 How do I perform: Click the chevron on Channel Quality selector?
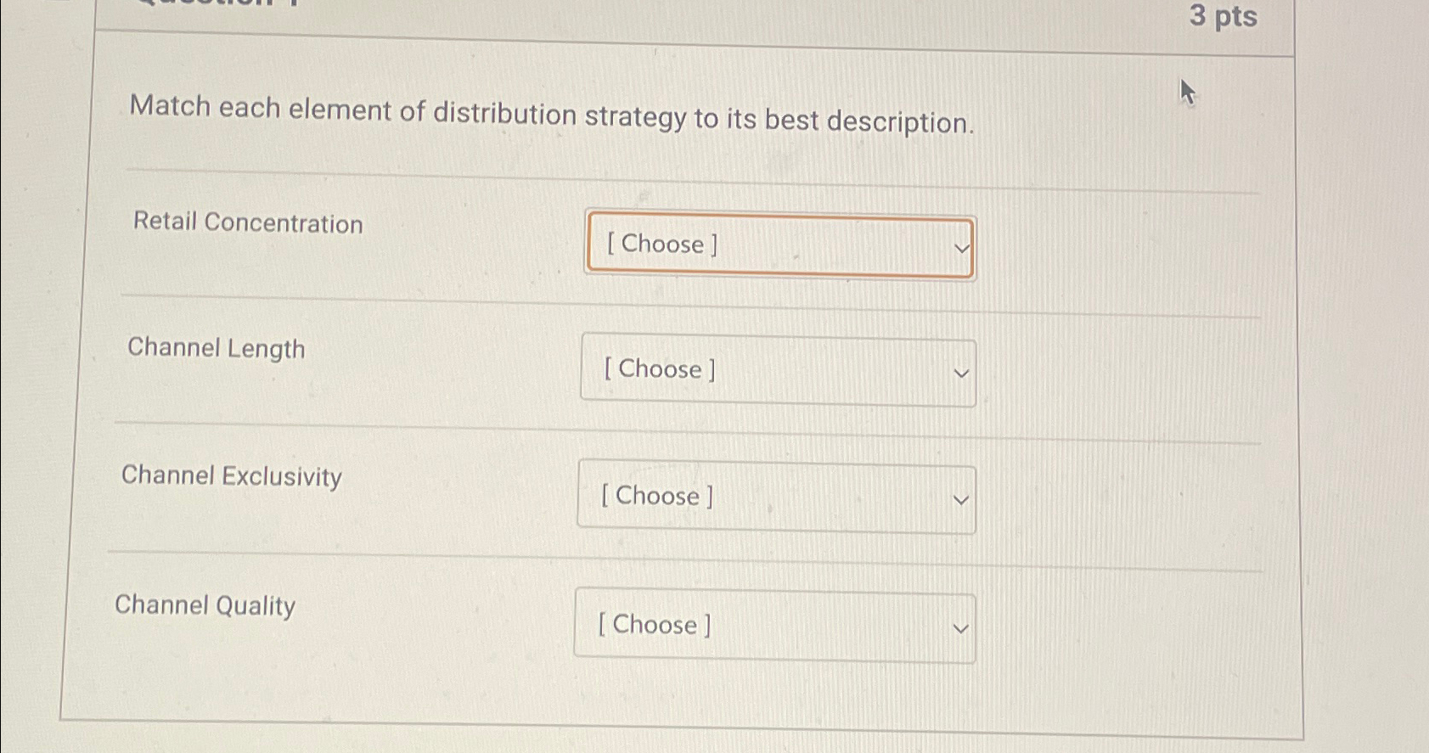coord(959,628)
